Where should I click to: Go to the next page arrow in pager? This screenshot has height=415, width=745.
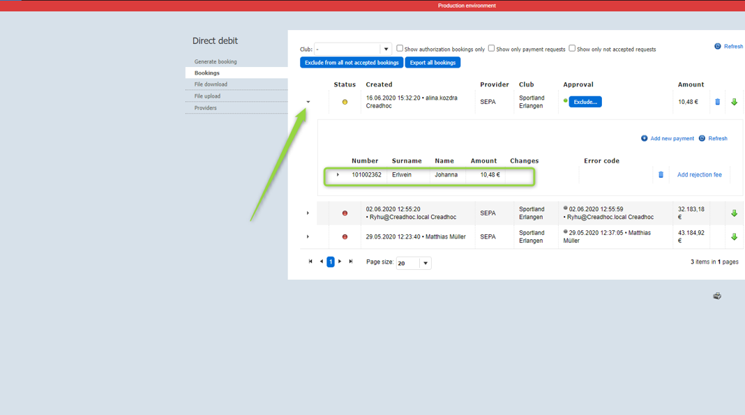click(x=340, y=262)
